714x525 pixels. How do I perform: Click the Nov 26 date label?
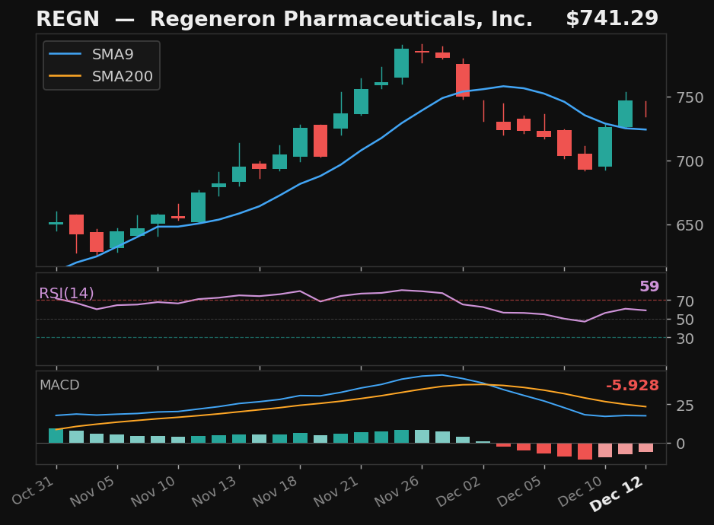[x=397, y=492]
